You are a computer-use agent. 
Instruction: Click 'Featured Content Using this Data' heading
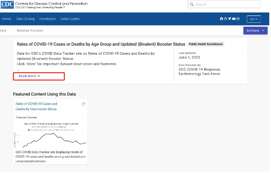click(x=45, y=95)
